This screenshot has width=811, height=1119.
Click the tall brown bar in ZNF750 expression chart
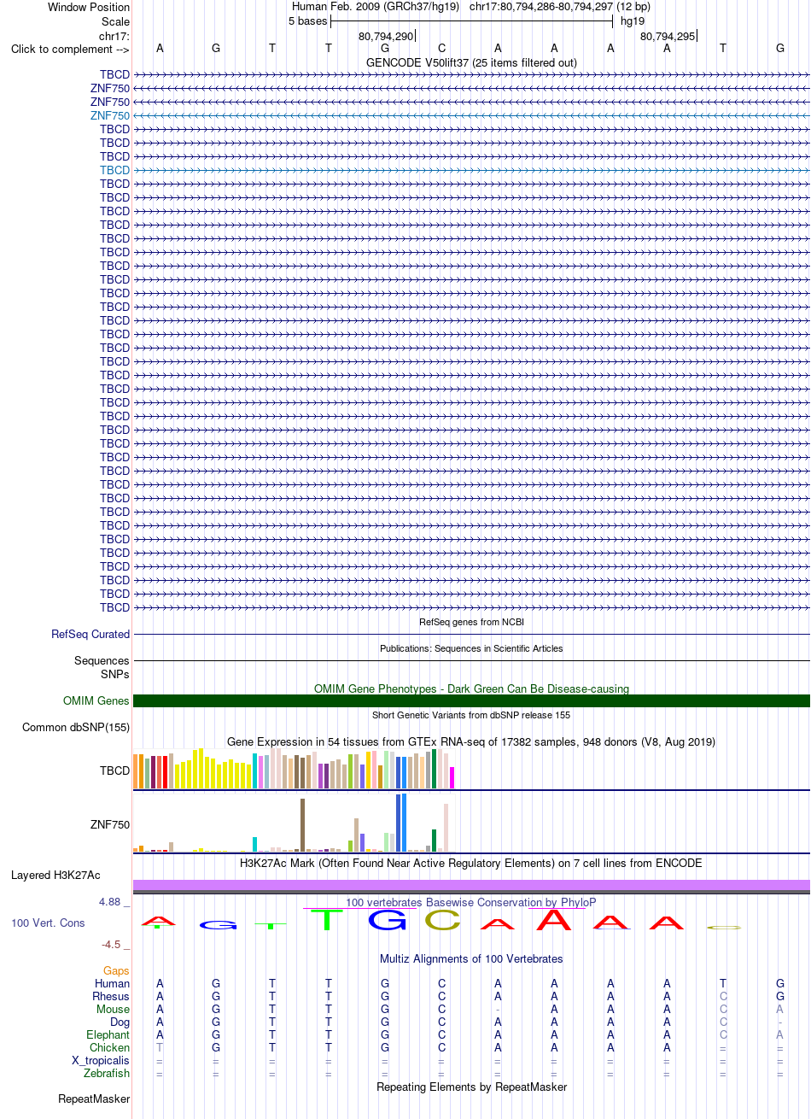click(x=302, y=825)
